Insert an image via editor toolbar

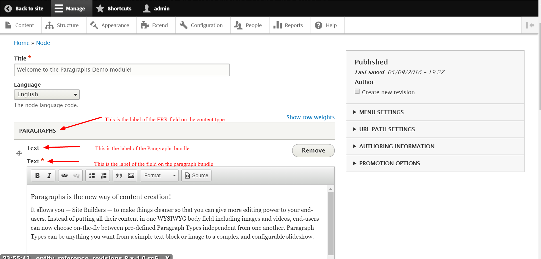[131, 176]
